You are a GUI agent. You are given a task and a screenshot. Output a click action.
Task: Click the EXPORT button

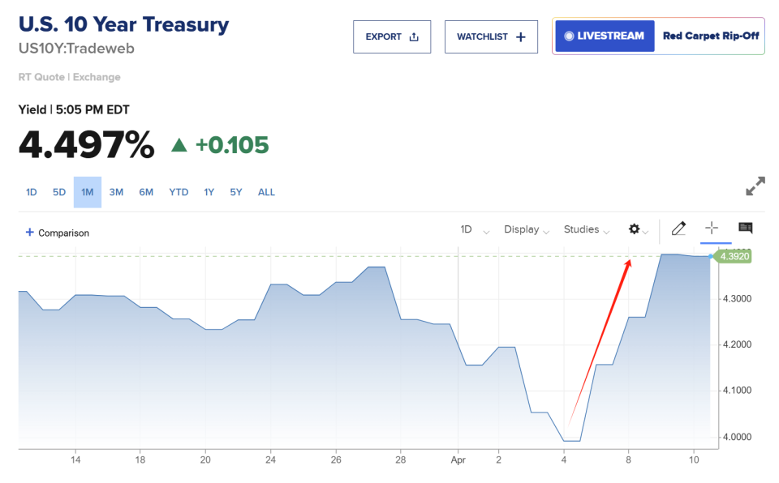pos(392,36)
